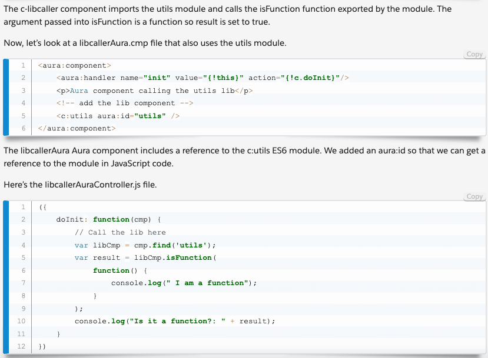Copy the libcallerAura.cmp code snippet
Screen dimensions: 488x358
[474, 55]
